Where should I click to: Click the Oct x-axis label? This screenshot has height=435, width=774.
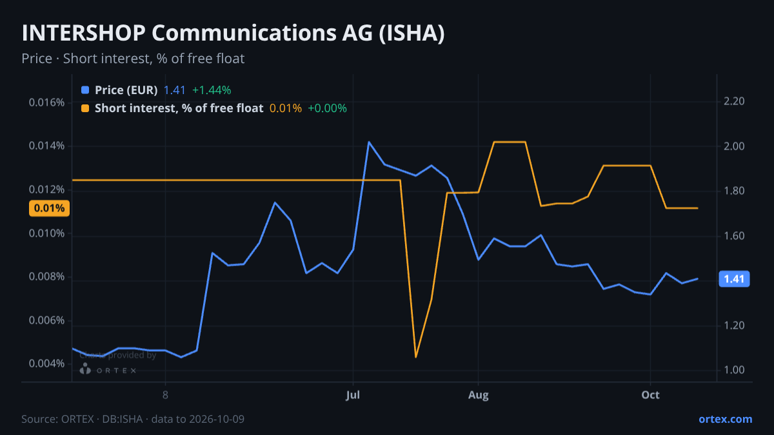point(651,395)
